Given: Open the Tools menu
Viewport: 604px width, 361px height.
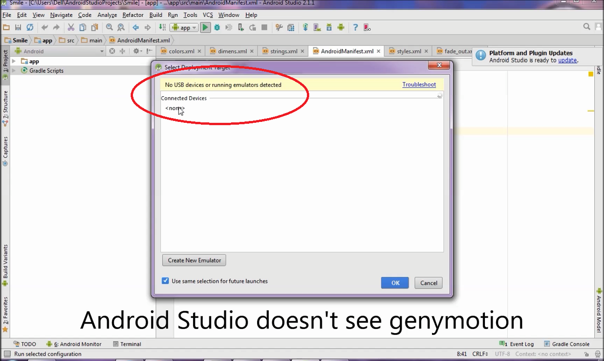Looking at the screenshot, I should 190,15.
